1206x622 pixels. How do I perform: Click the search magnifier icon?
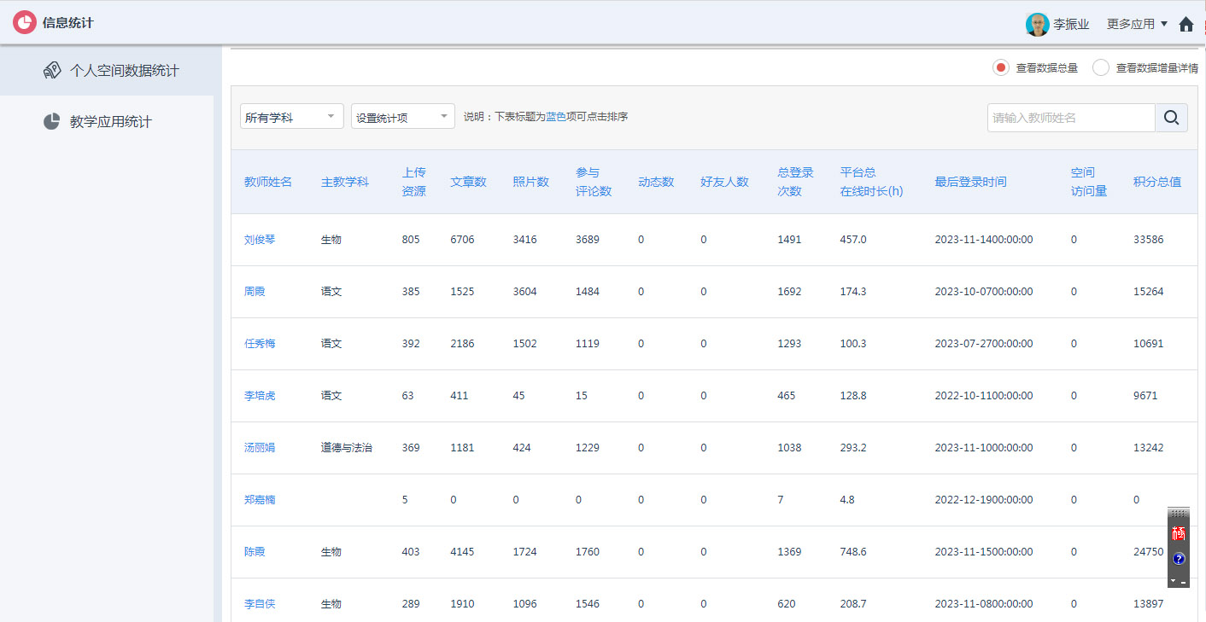coord(1171,118)
